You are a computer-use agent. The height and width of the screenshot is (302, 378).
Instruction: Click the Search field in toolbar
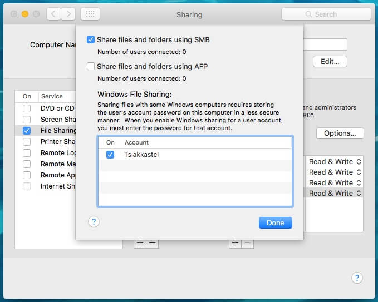tap(326, 14)
